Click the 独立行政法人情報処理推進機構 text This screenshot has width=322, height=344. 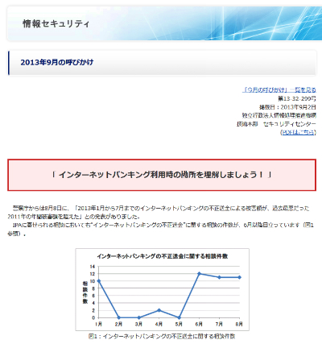point(279,115)
